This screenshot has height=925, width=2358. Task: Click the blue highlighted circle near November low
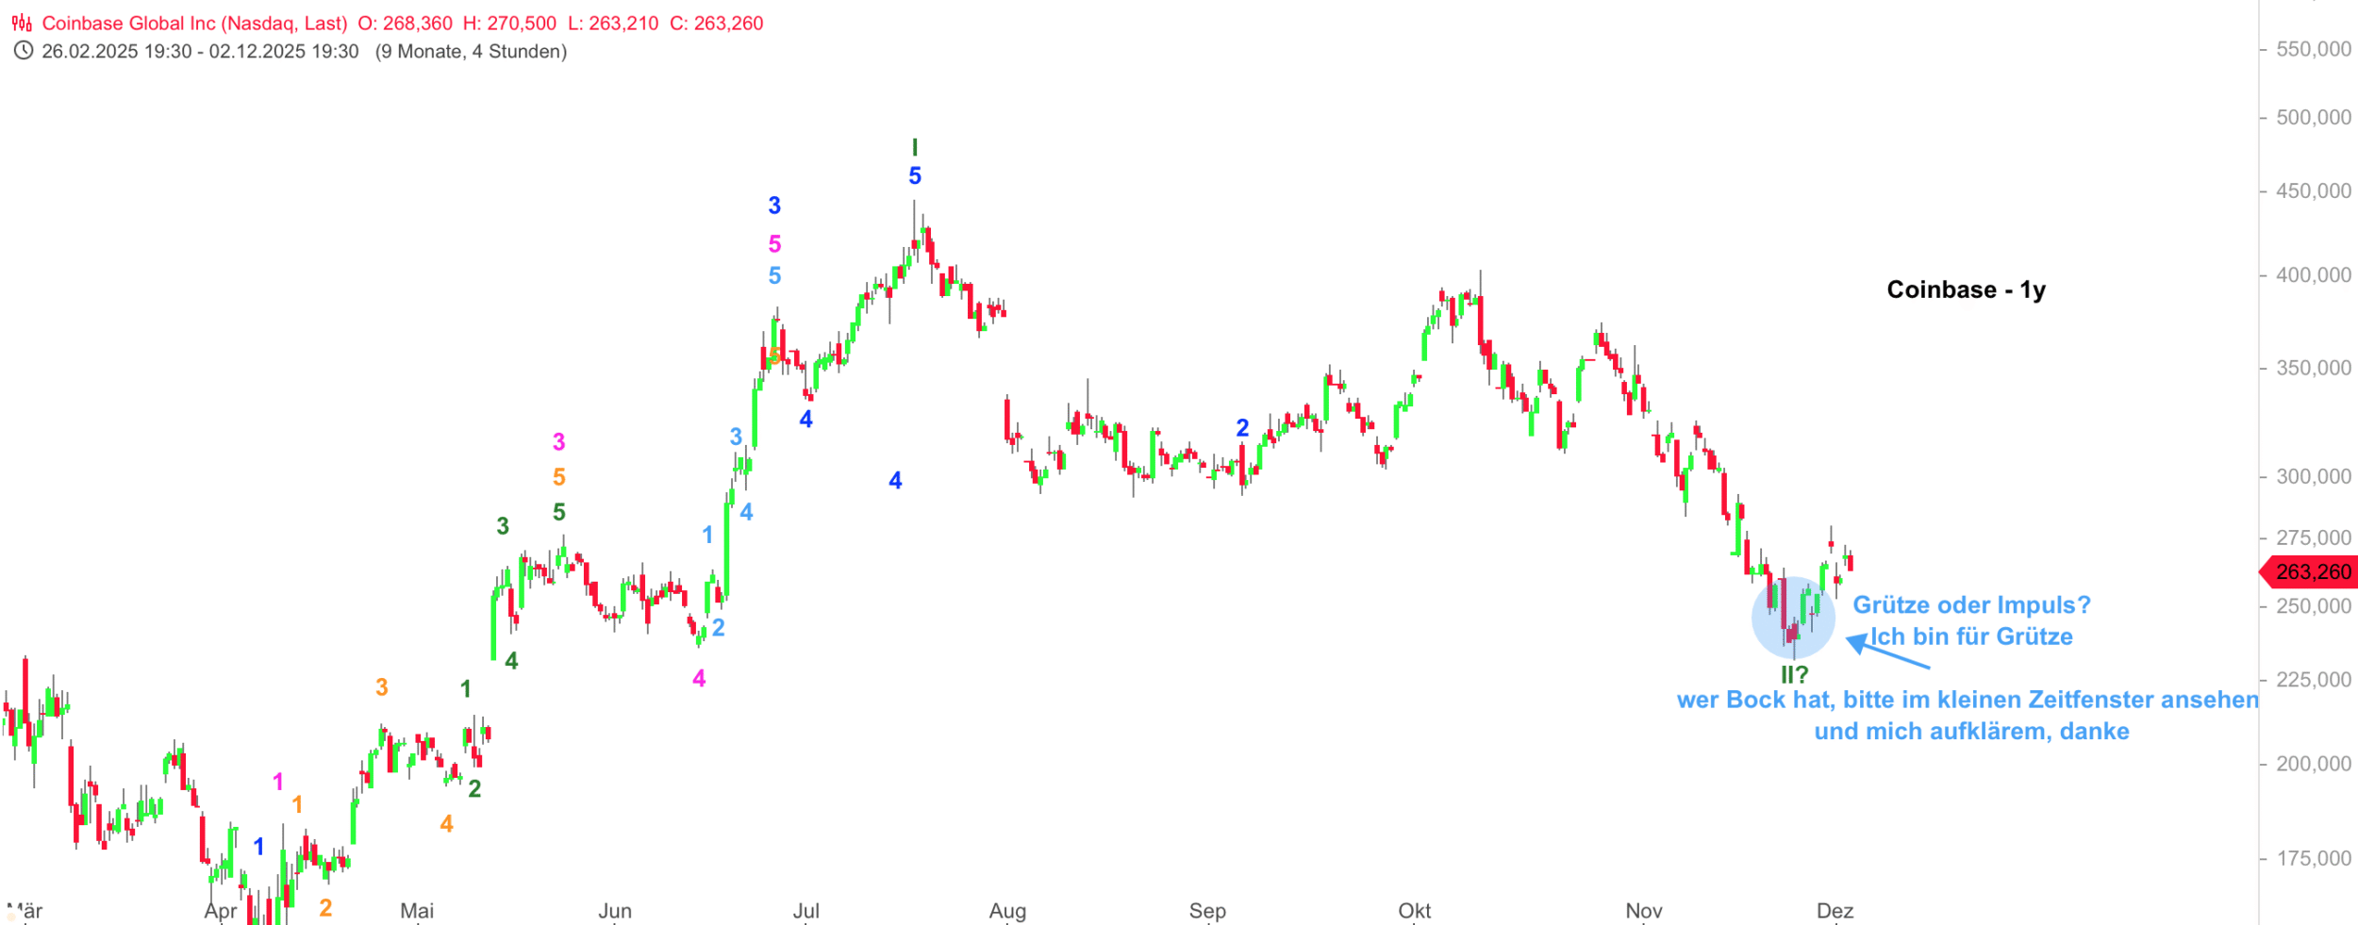pyautogui.click(x=1792, y=618)
